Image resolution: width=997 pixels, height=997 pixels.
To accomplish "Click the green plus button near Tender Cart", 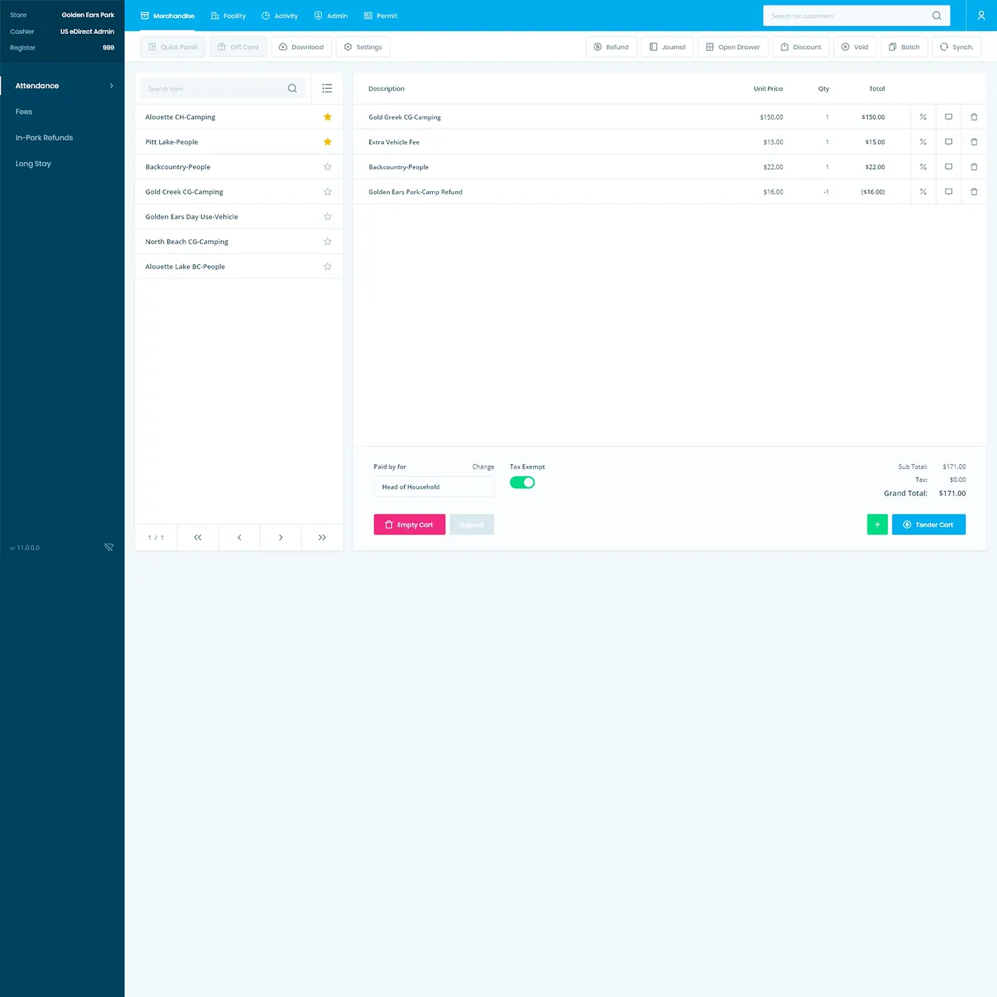I will 877,525.
